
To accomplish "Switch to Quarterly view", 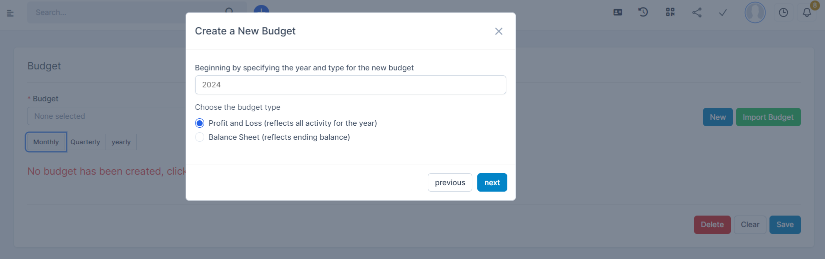I will (86, 142).
